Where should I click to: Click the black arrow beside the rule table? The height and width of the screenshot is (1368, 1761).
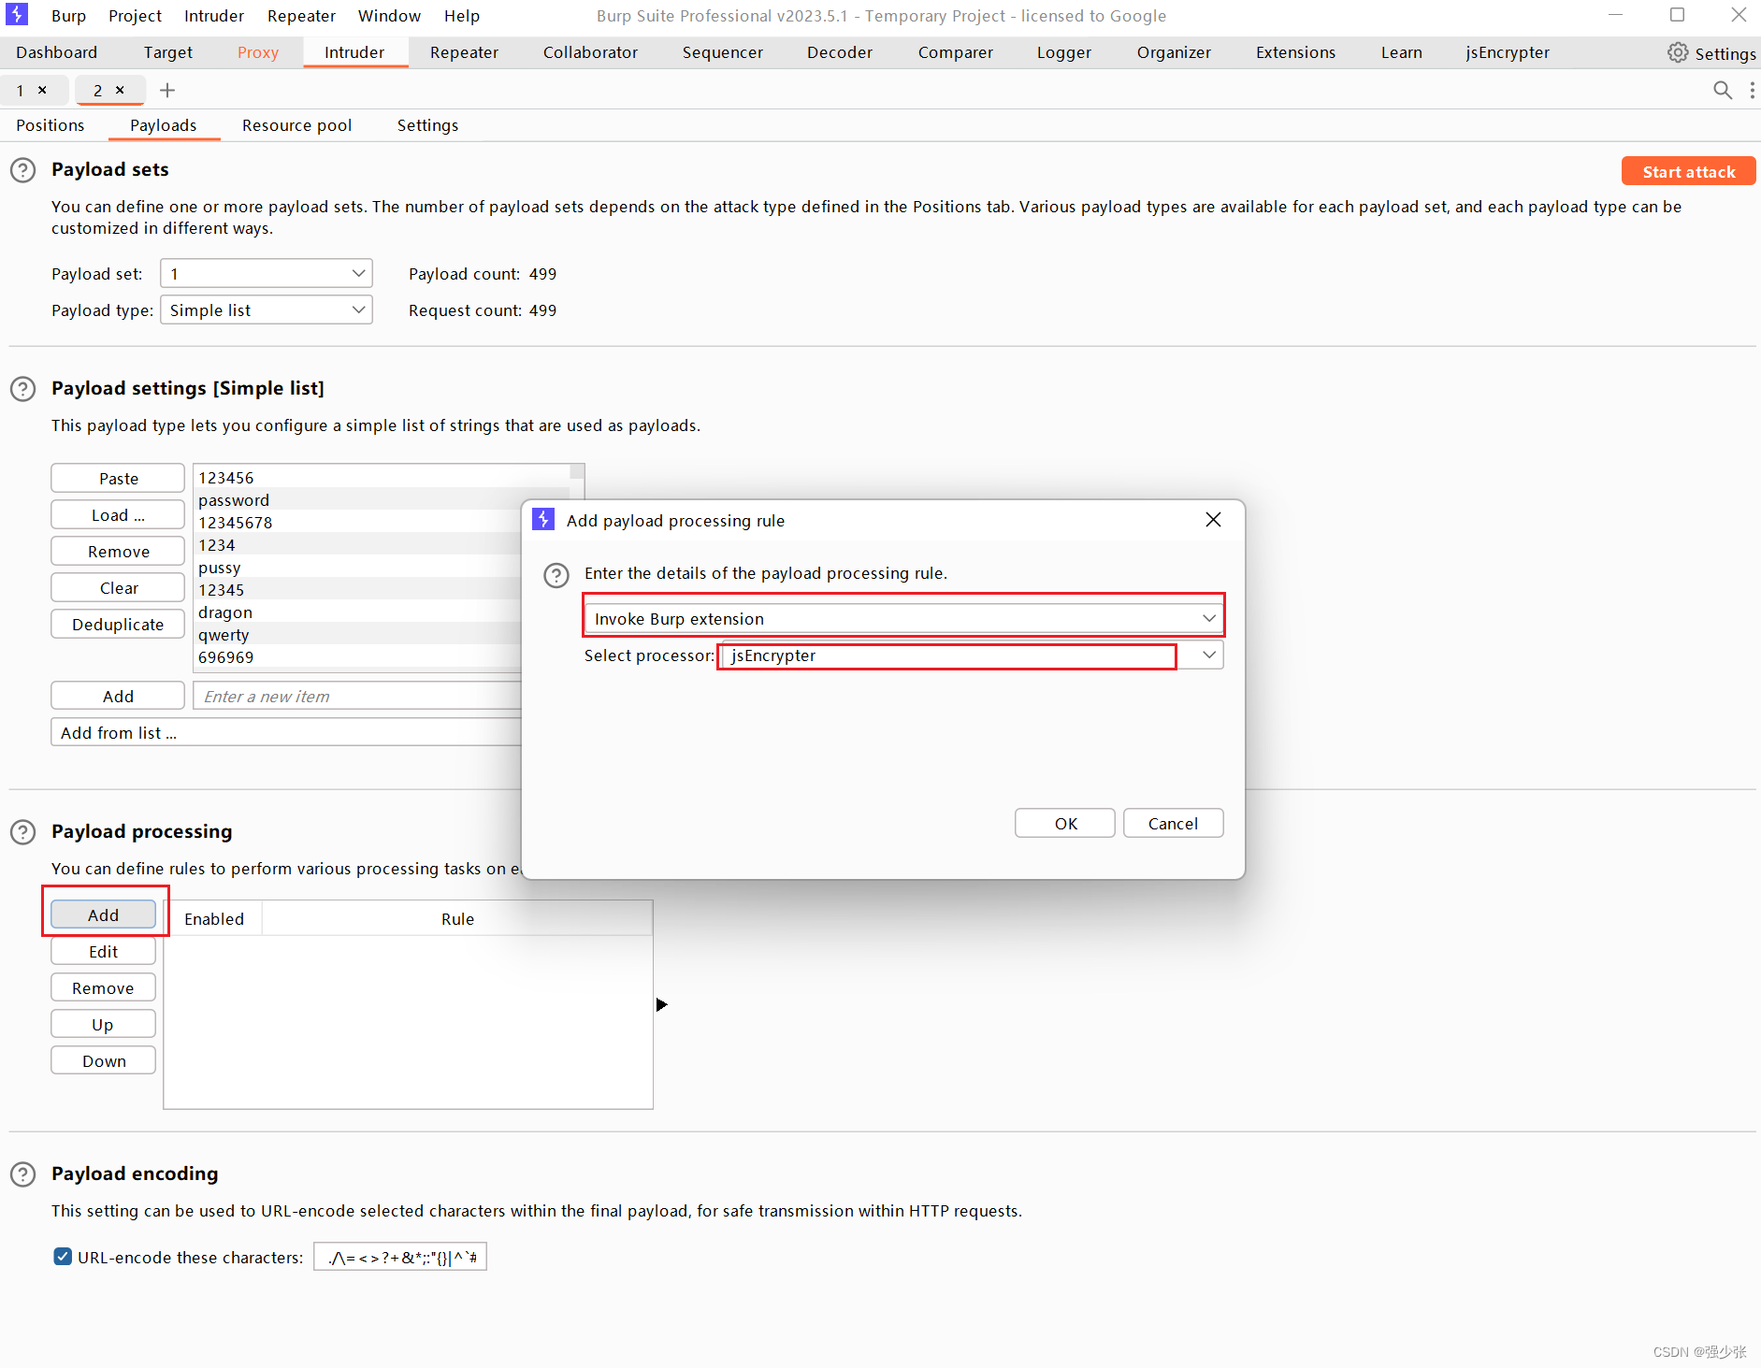coord(661,1004)
